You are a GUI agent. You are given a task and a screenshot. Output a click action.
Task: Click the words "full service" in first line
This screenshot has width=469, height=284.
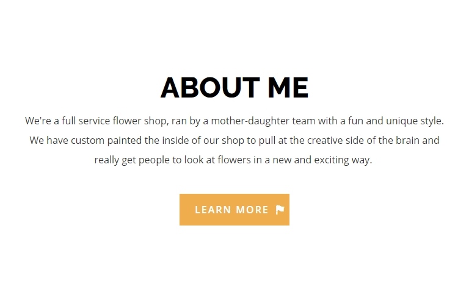pyautogui.click(x=86, y=121)
